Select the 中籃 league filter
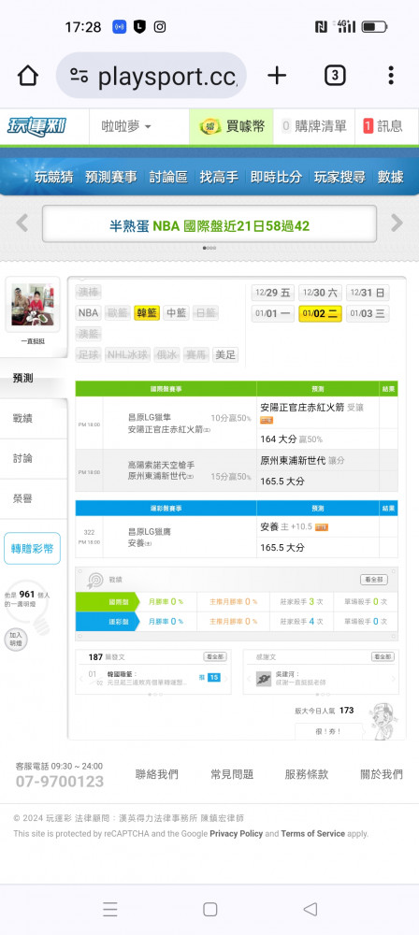Viewport: 419px width, 935px height. point(176,312)
